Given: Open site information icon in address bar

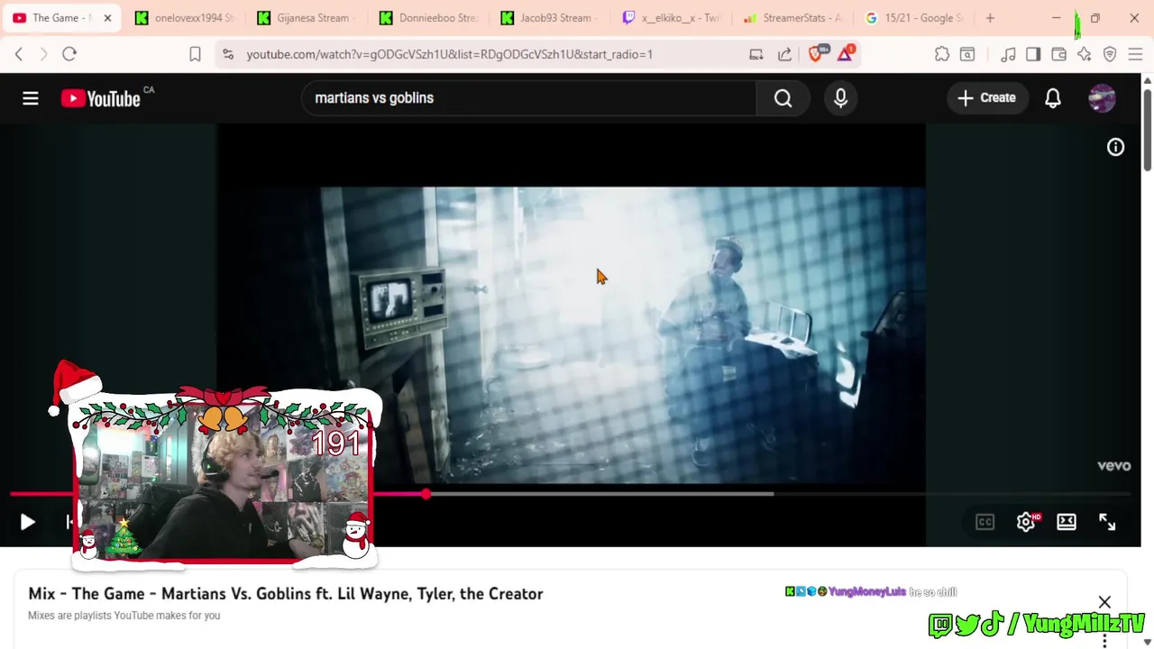Looking at the screenshot, I should pos(228,54).
